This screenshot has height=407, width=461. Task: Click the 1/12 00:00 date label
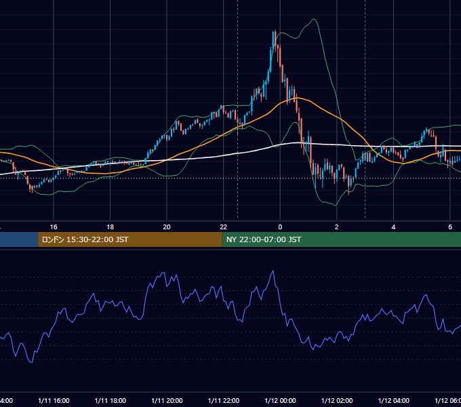click(280, 400)
